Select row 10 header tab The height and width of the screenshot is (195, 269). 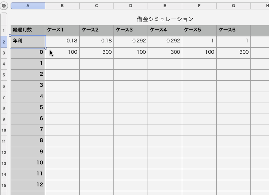coord(4,130)
